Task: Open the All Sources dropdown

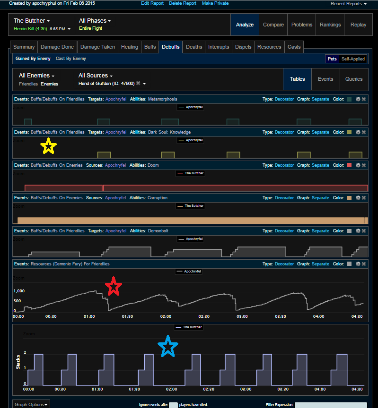Action: coord(96,76)
